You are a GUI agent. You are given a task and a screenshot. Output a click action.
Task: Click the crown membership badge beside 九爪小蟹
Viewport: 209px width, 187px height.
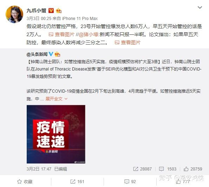pyautogui.click(x=59, y=11)
